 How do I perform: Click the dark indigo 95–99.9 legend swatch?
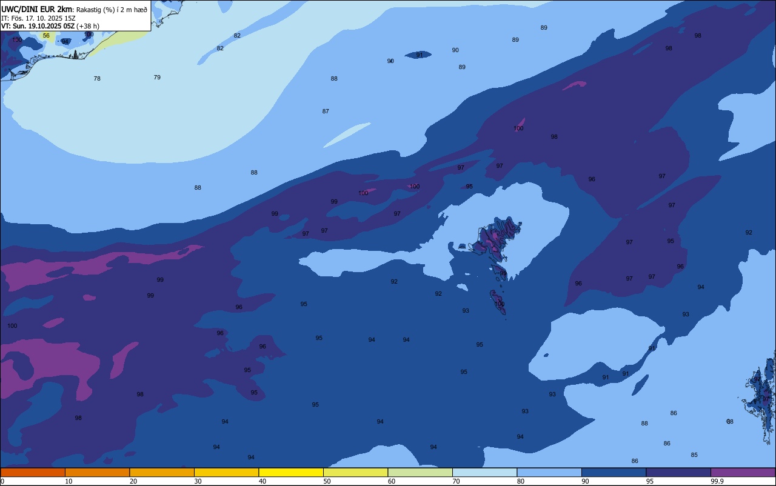pyautogui.click(x=678, y=472)
